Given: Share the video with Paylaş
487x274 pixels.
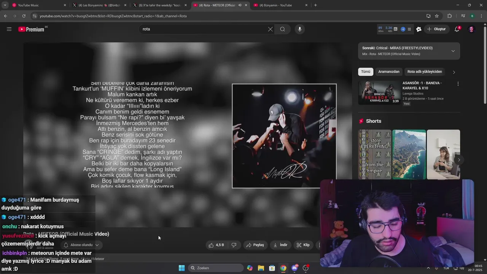Looking at the screenshot, I should (255, 245).
